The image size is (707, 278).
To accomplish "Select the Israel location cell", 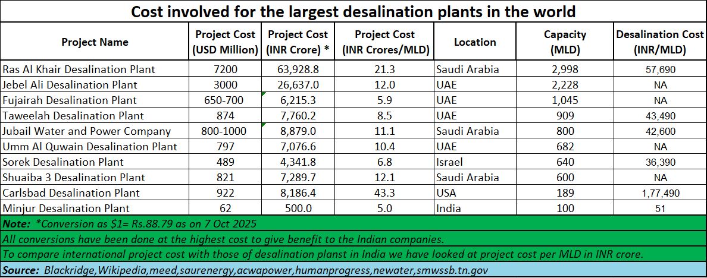I will pyautogui.click(x=451, y=162).
